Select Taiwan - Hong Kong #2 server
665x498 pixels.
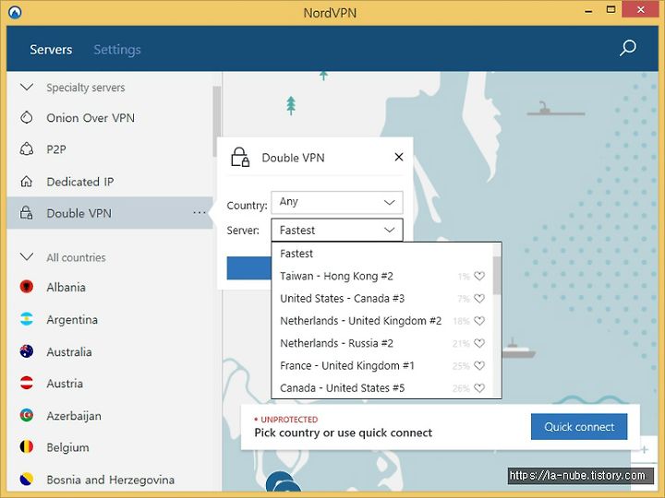point(382,276)
